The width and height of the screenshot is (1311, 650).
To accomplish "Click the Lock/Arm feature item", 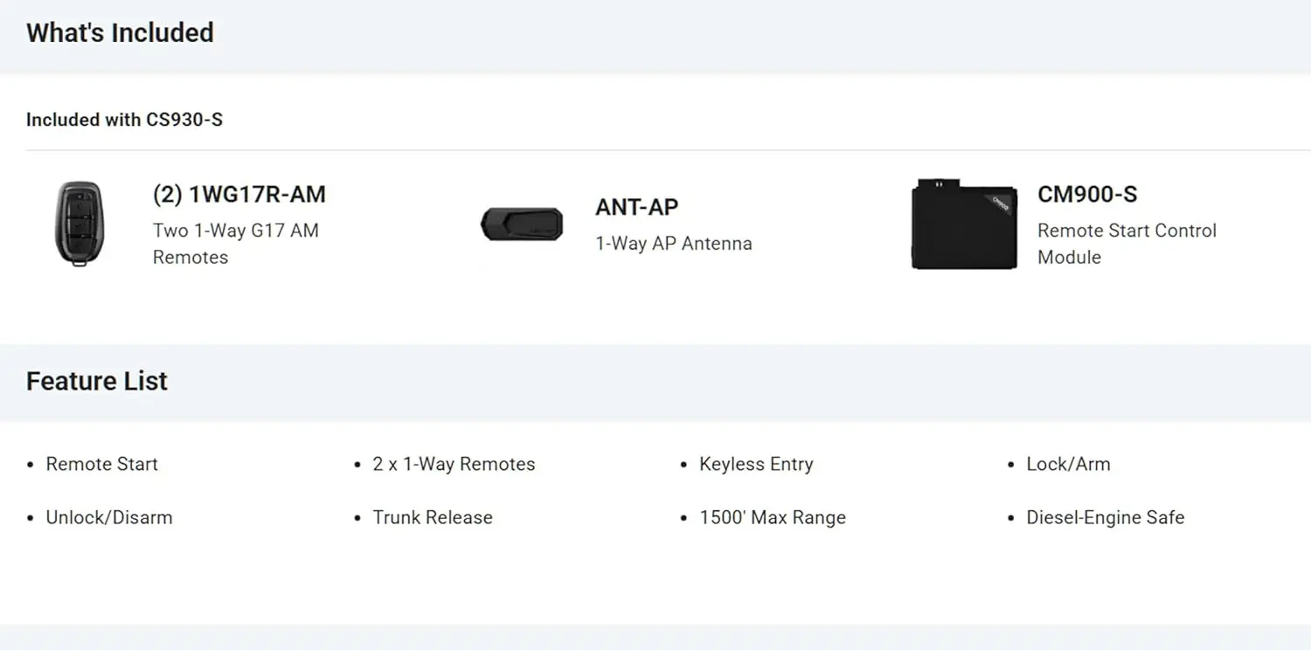I will 1068,464.
